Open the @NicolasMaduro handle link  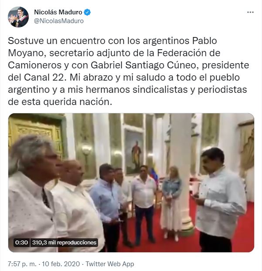pyautogui.click(x=59, y=21)
